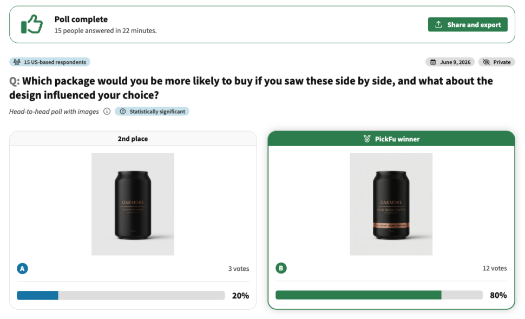Click the Share and export button
This screenshot has width=525, height=319.
468,24
